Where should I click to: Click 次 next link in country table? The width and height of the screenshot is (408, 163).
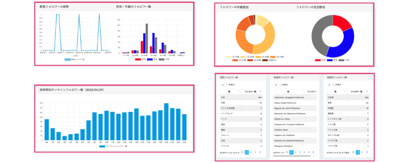[261, 152]
